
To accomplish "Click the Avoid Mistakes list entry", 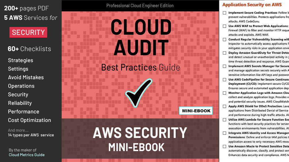I will [x=26, y=77].
